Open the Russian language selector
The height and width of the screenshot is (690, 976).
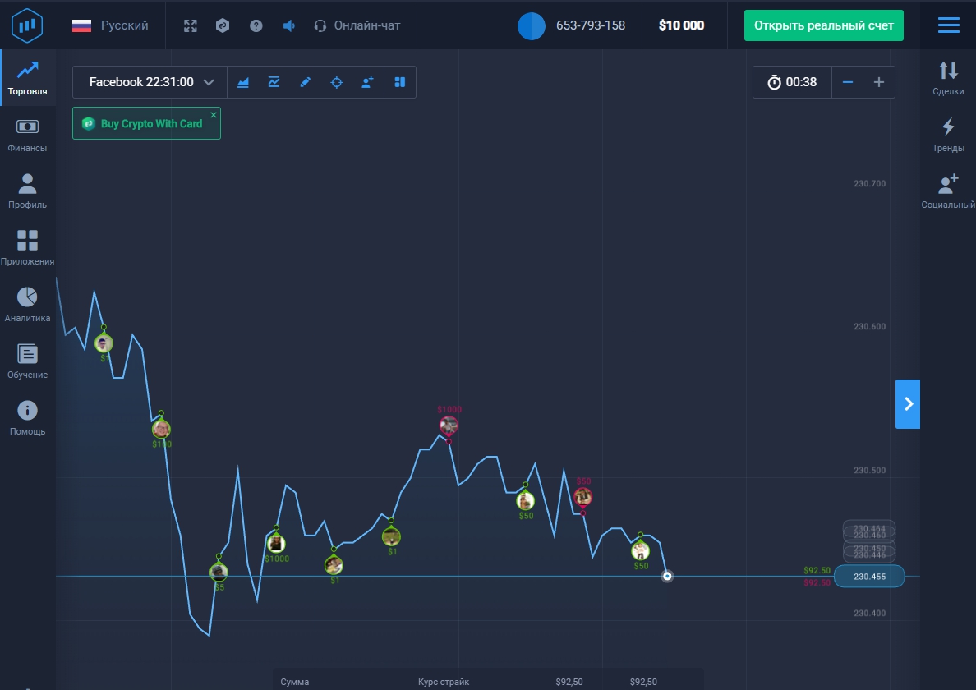[110, 25]
